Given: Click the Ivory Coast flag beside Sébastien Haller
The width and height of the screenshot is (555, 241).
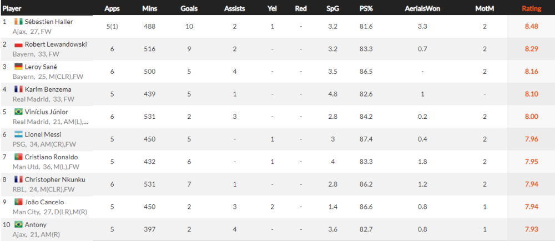Looking at the screenshot, I should pos(18,22).
